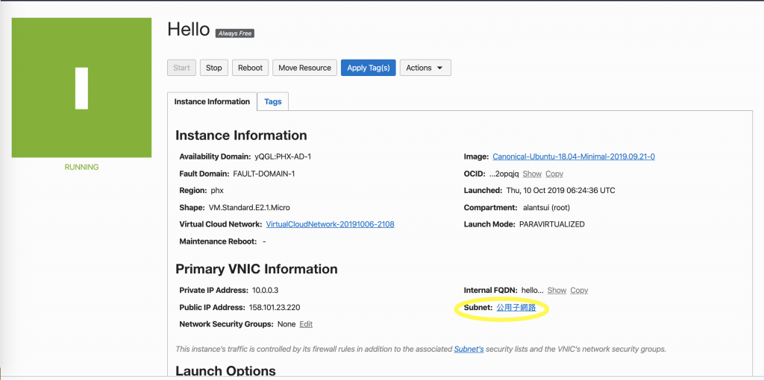This screenshot has width=764, height=380.
Task: Open the 公用子網路 subnet link
Action: 516,307
